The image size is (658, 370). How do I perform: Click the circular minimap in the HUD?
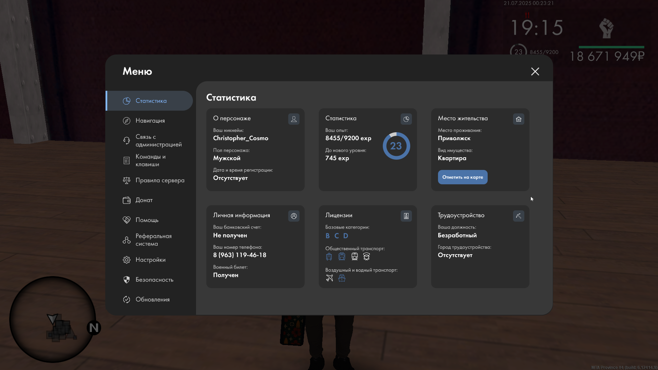pyautogui.click(x=52, y=319)
